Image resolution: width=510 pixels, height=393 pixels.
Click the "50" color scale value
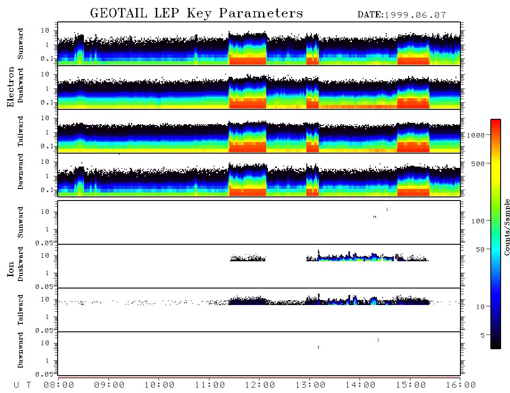480,250
